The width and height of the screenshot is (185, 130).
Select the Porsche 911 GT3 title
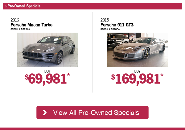117,25
